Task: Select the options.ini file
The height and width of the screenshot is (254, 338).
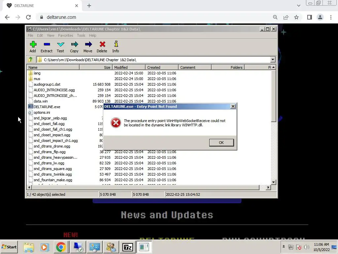Action: click(39, 112)
